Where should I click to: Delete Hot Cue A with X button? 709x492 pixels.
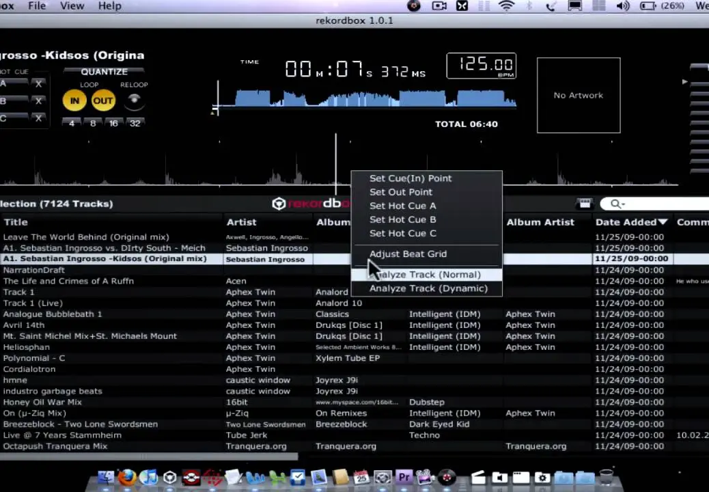(39, 83)
